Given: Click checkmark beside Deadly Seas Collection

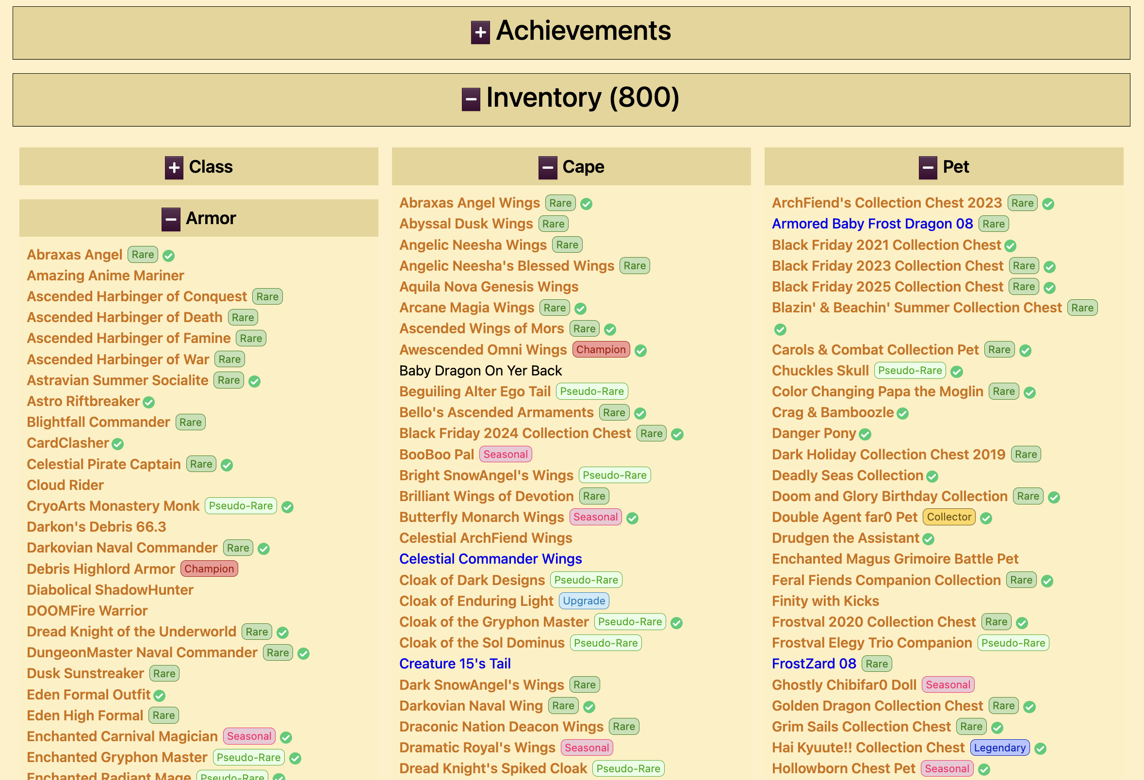Looking at the screenshot, I should point(932,477).
